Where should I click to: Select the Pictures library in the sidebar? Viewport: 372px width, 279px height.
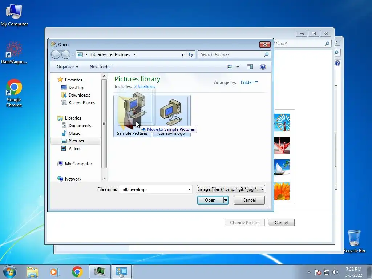coord(76,141)
